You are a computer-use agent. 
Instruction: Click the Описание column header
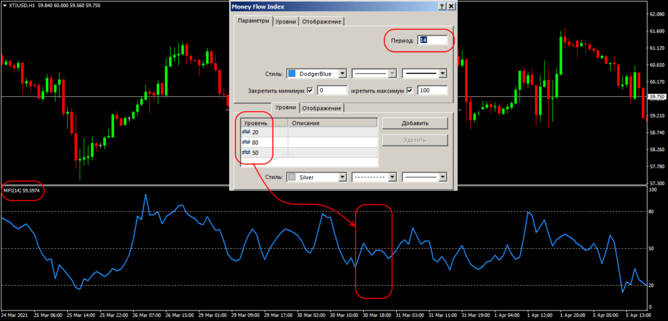[x=332, y=123]
